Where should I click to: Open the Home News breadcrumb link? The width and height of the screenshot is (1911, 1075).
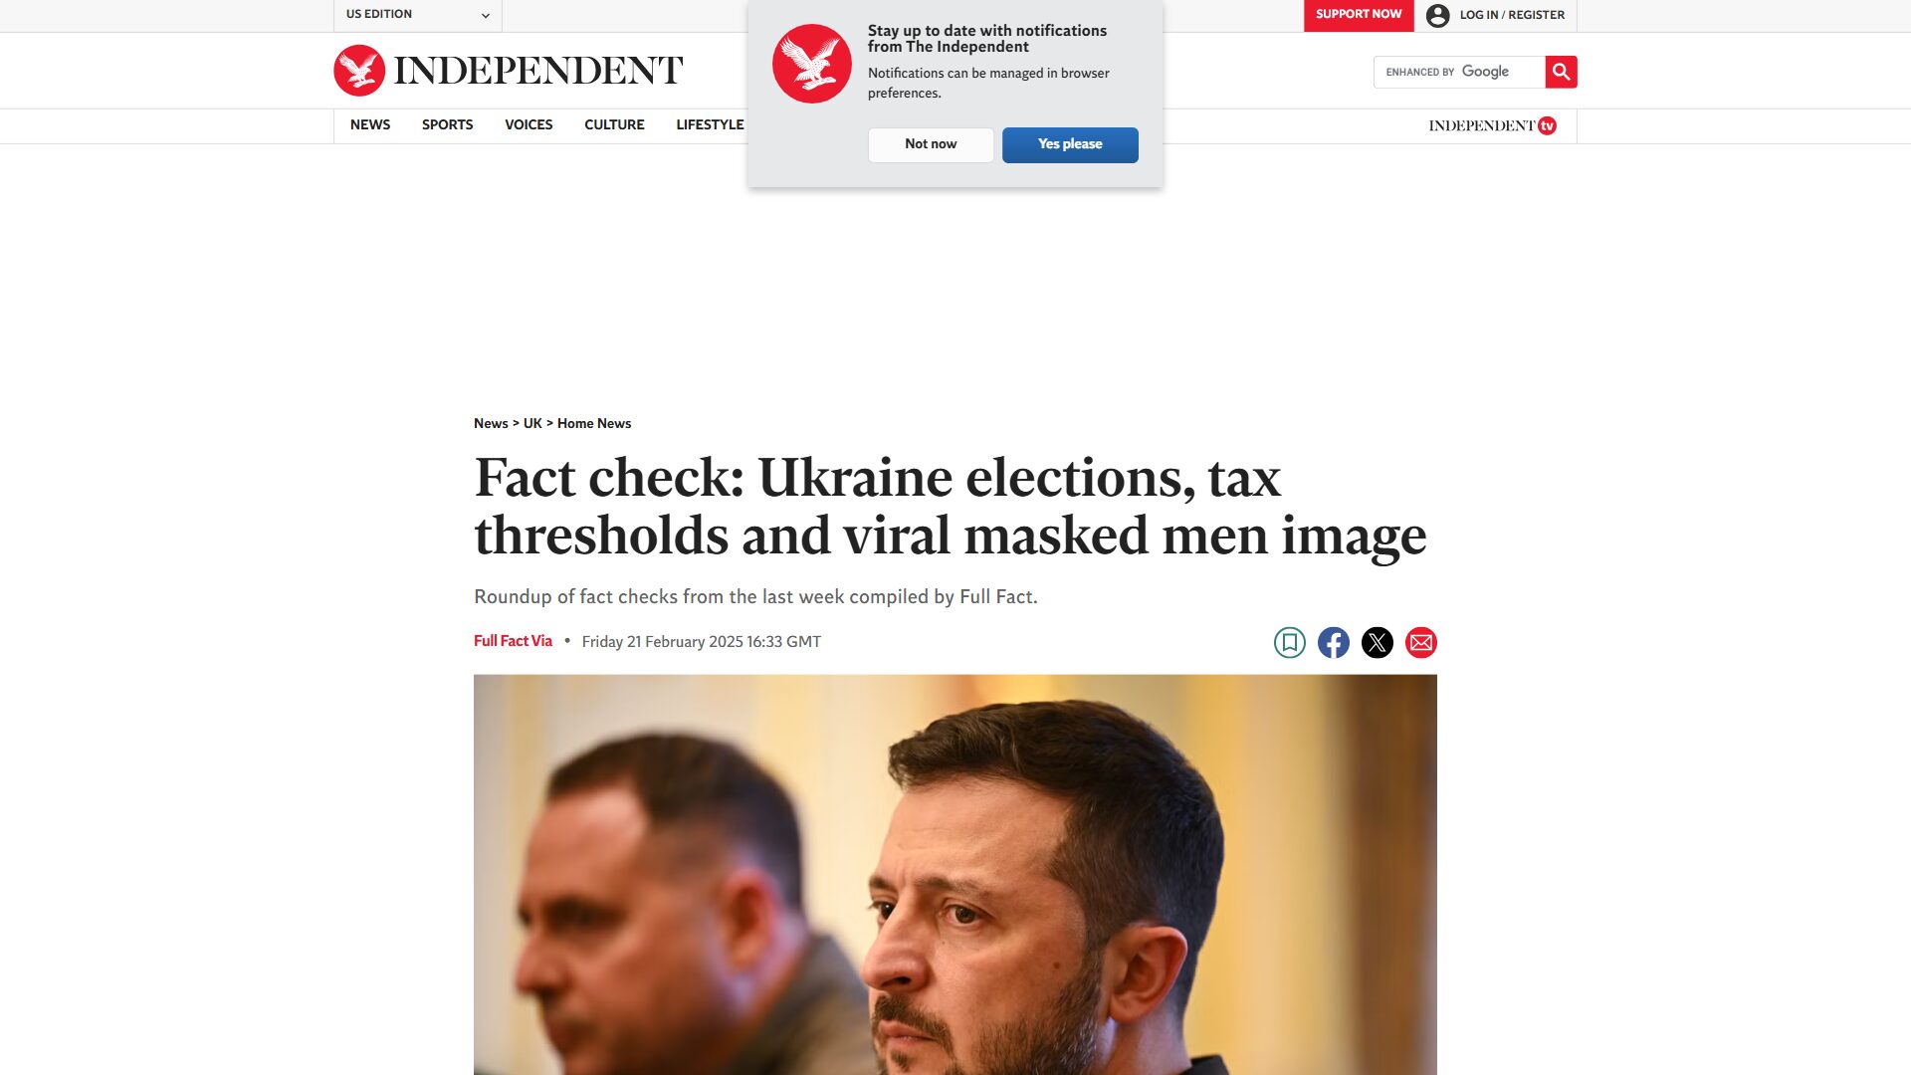click(594, 423)
